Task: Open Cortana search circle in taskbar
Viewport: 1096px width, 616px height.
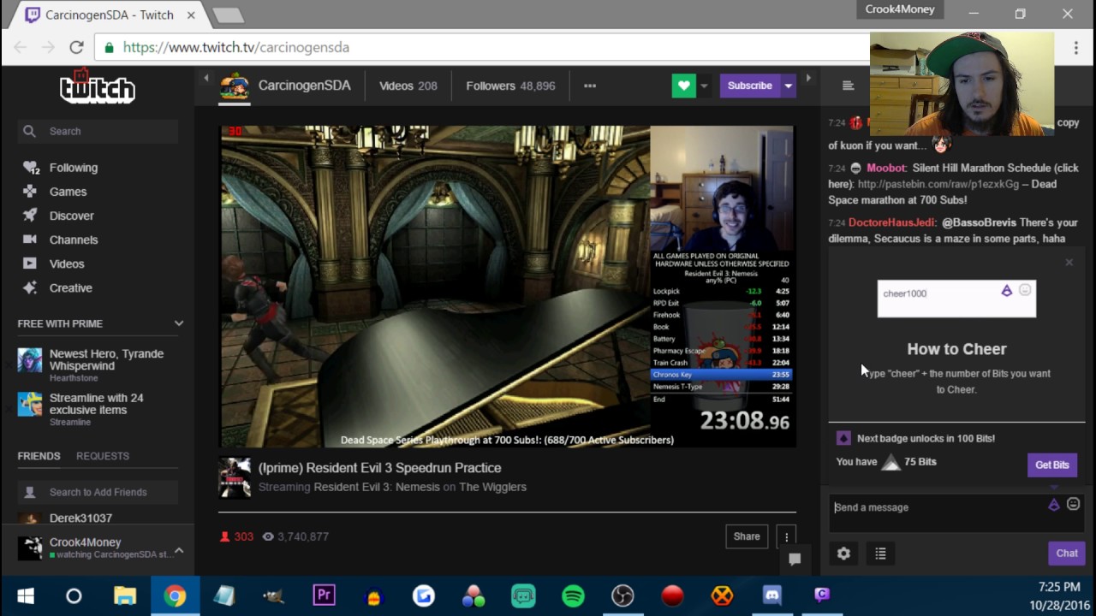Action: [x=74, y=595]
